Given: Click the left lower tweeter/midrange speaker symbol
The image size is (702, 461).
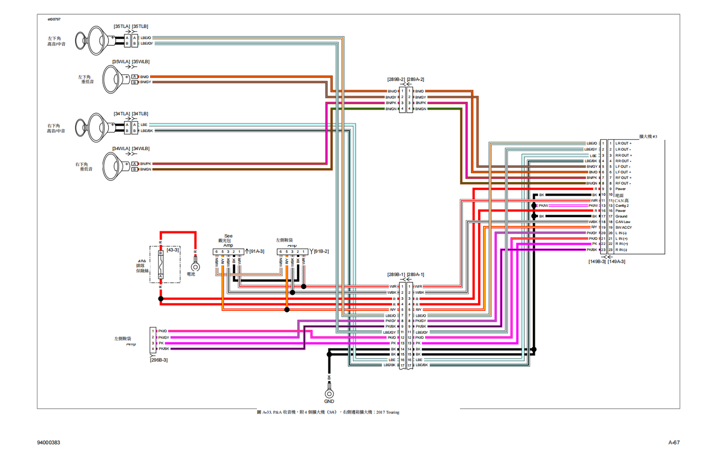Looking at the screenshot, I should (95, 41).
